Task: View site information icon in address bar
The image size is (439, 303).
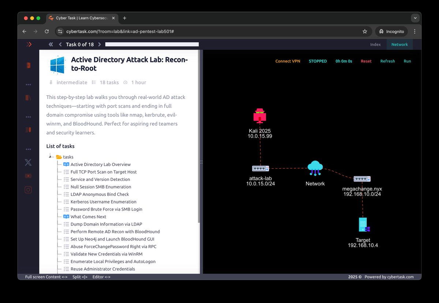Action: (x=61, y=31)
